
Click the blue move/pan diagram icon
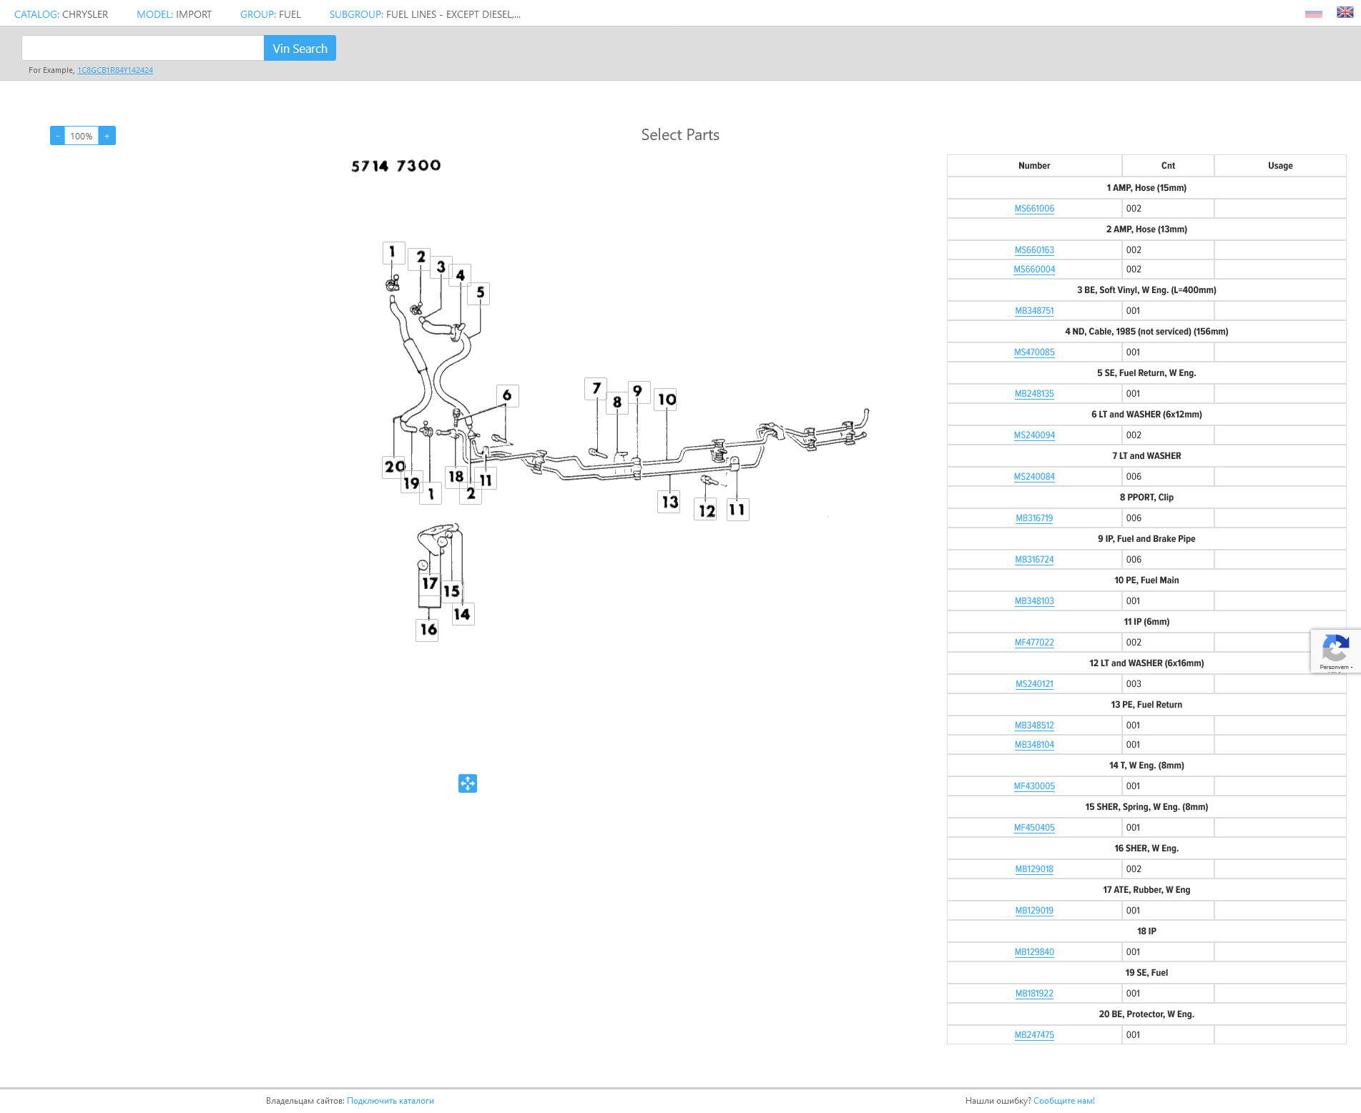pyautogui.click(x=468, y=783)
